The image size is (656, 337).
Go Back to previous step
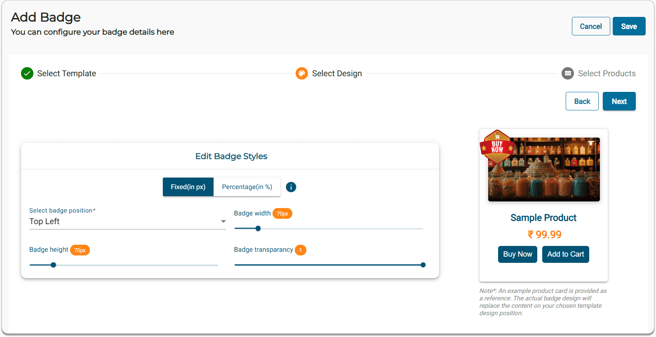coord(582,101)
